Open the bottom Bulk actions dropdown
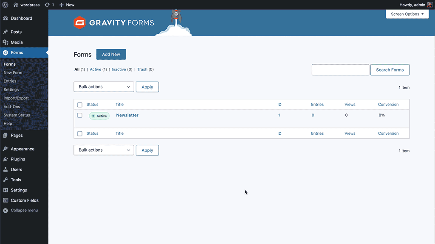The image size is (435, 244). pyautogui.click(x=103, y=150)
